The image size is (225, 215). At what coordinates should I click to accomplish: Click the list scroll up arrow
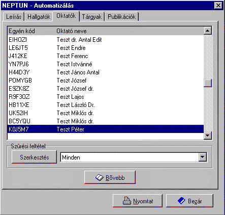coord(208,31)
